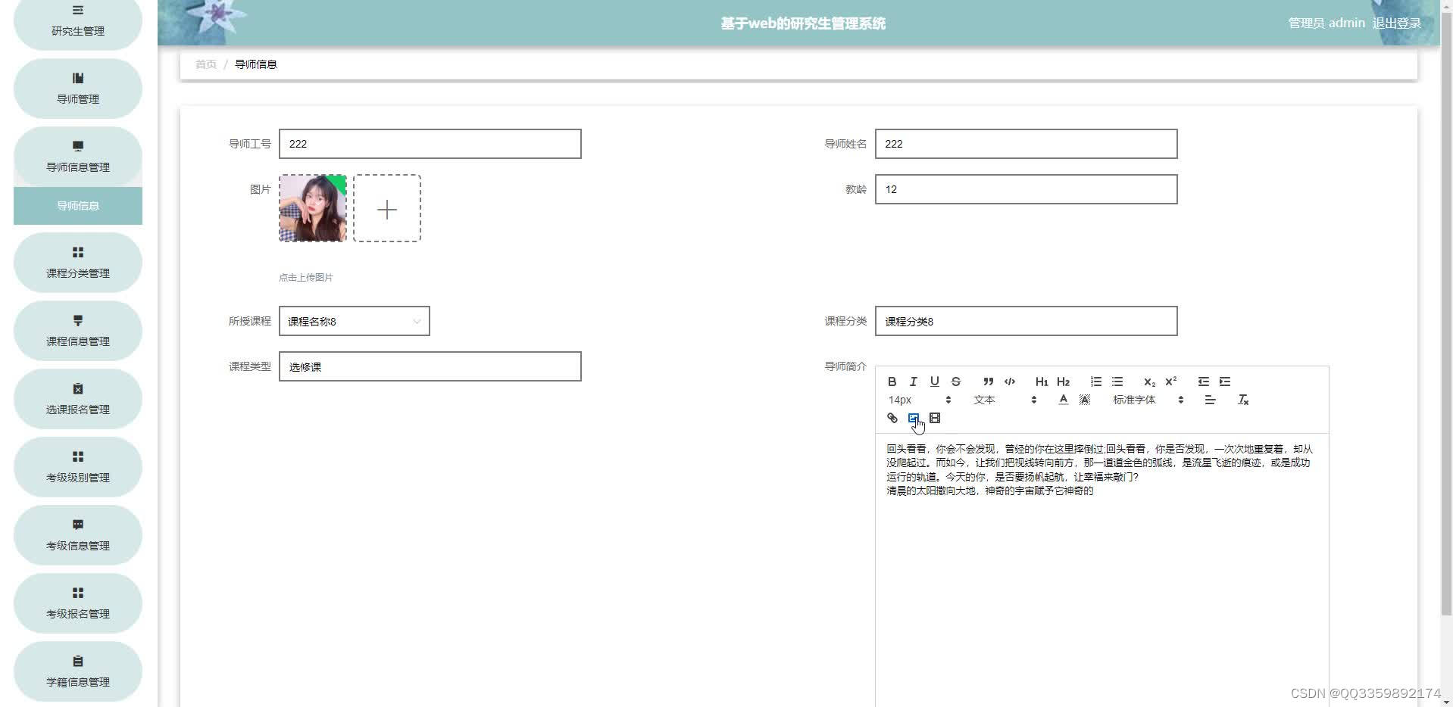
Task: Open 选课报名管理 in the sidebar
Action: 78,399
